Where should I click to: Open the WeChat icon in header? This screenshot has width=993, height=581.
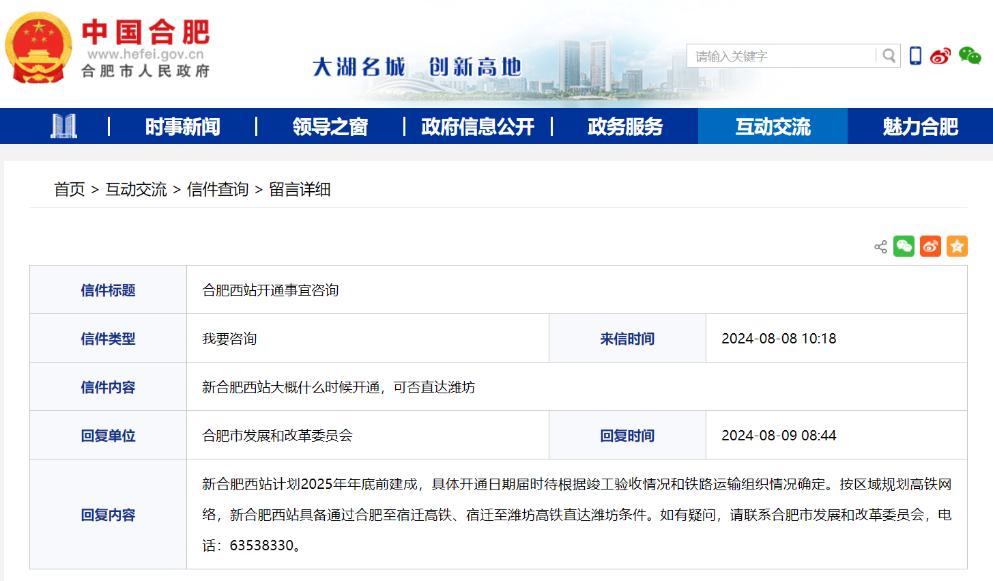[970, 56]
